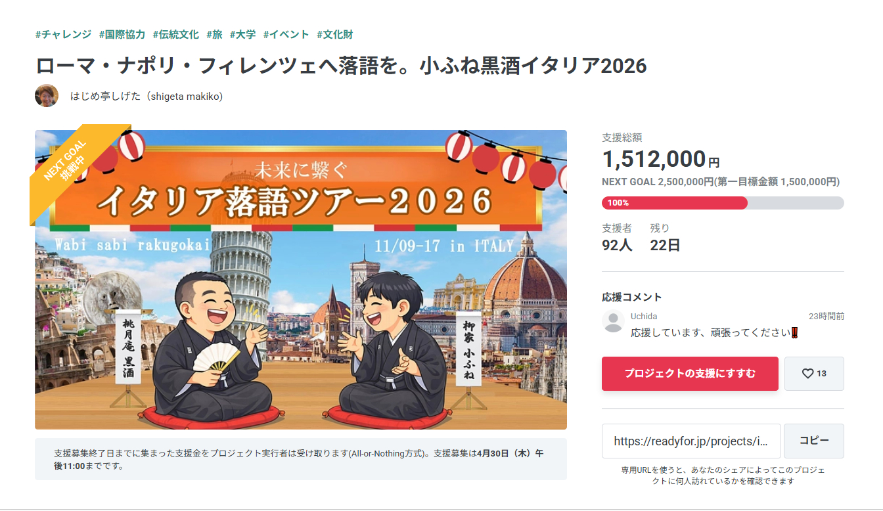Click the NEXT GOAL 挑戦中 corner ribbon
This screenshot has height=511, width=883.
(72, 164)
